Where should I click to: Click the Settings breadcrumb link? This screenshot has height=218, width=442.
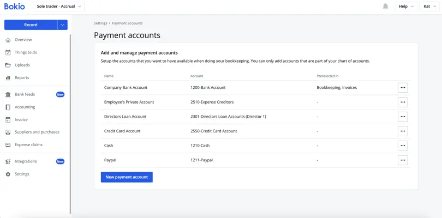click(100, 23)
